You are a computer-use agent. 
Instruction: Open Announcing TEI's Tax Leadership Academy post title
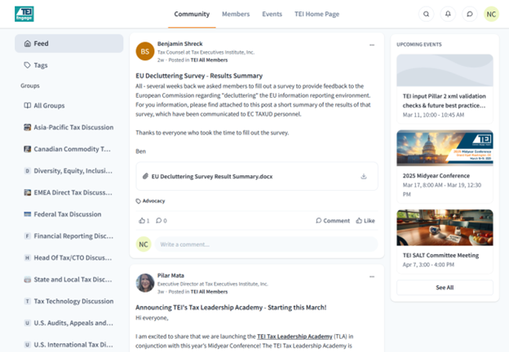[231, 307]
